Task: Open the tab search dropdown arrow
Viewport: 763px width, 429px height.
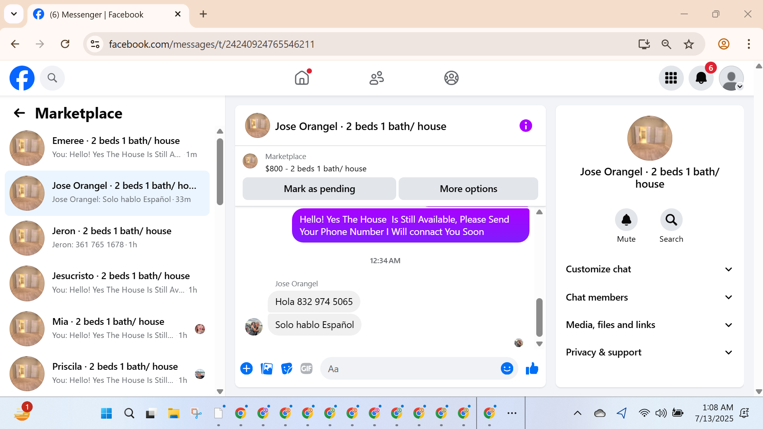Action: [x=14, y=14]
